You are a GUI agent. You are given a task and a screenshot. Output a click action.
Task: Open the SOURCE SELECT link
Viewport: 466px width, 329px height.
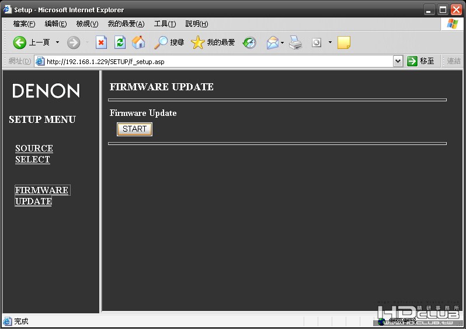tap(34, 154)
